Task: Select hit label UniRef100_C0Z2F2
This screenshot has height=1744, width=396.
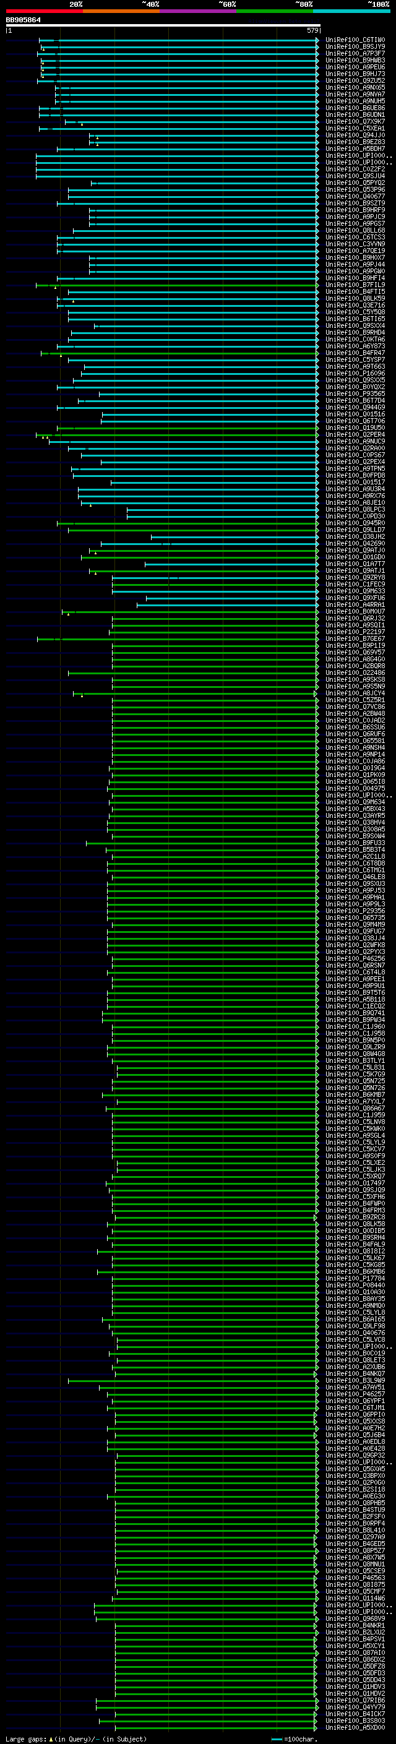Action: coord(355,170)
